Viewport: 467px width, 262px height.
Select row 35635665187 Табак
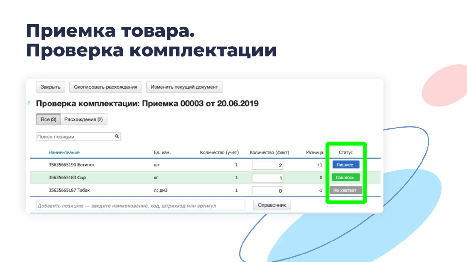click(x=205, y=191)
